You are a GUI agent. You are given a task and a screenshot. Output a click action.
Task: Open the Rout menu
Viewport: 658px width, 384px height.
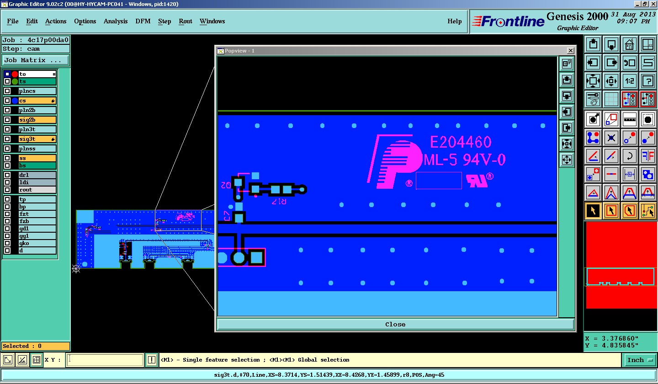186,21
